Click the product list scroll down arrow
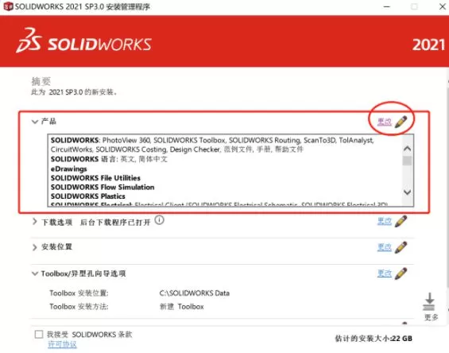This screenshot has height=353, width=449. tap(407, 192)
